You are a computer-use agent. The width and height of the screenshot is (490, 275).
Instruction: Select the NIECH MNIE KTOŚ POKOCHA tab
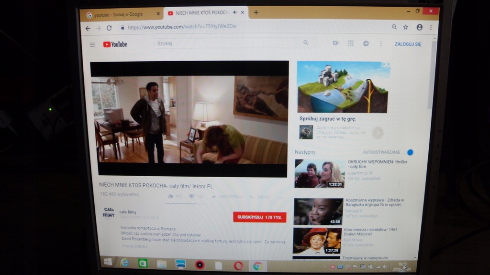(x=201, y=13)
